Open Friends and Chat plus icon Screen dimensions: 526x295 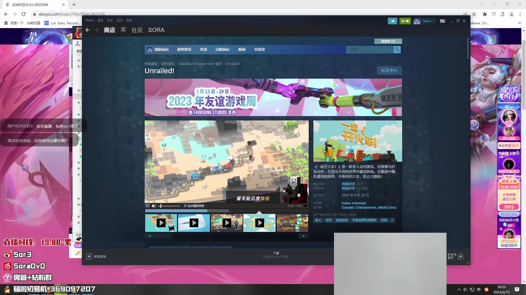coord(461,256)
